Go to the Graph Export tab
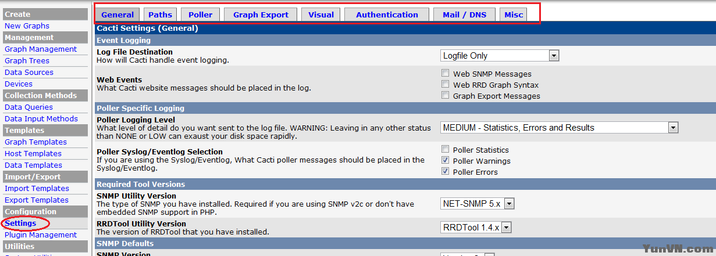 tap(261, 15)
